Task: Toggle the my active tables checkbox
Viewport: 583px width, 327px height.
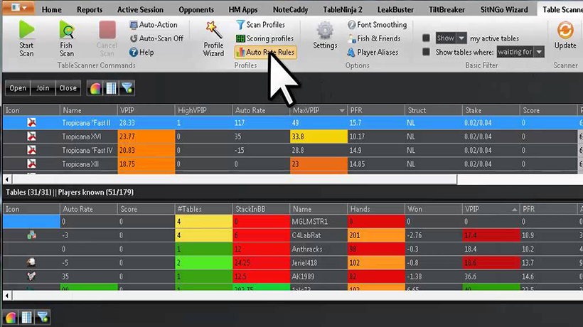Action: (426, 38)
